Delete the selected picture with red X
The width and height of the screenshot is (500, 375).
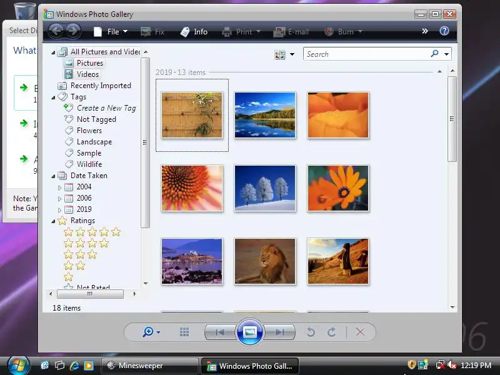coord(360,332)
